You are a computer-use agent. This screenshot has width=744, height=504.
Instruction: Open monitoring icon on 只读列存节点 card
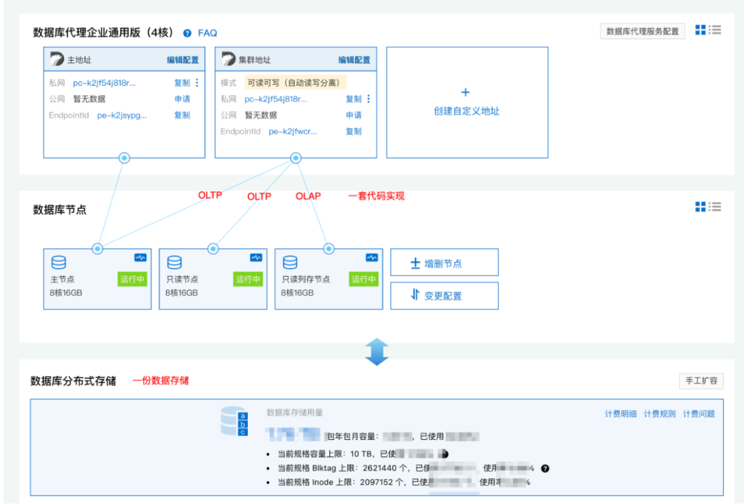[371, 258]
